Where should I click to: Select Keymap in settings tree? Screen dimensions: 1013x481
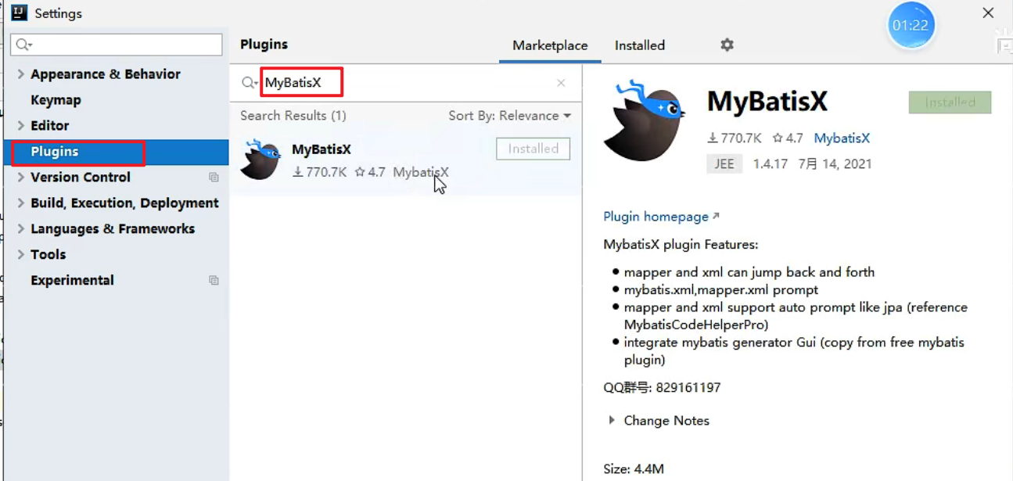(56, 99)
